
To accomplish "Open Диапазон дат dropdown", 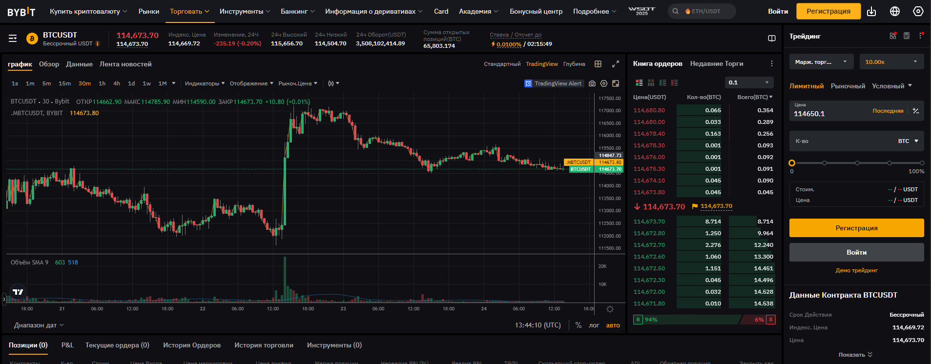I will pos(39,325).
